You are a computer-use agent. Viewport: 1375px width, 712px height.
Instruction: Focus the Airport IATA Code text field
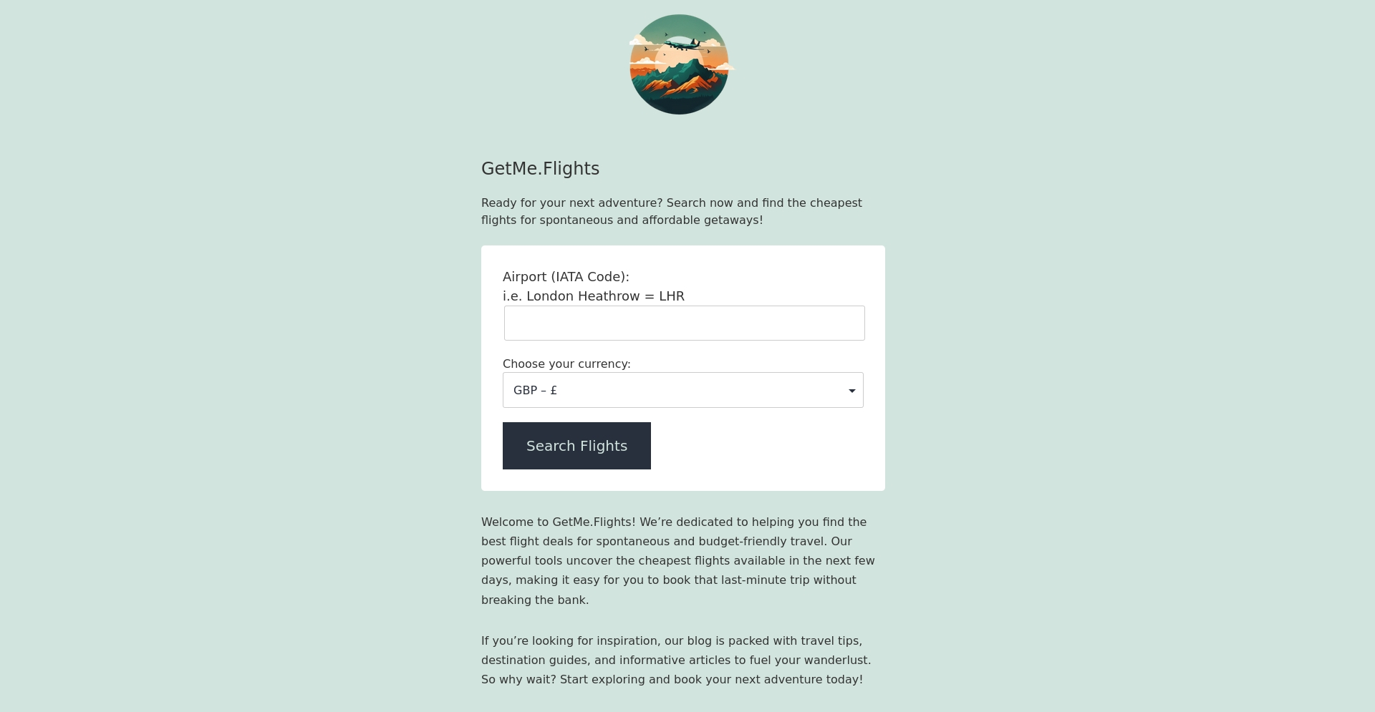click(684, 323)
